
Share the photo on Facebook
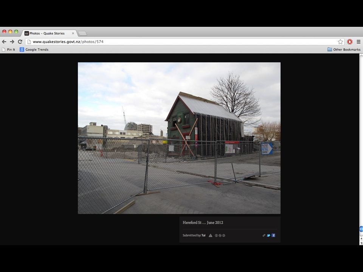273,235
